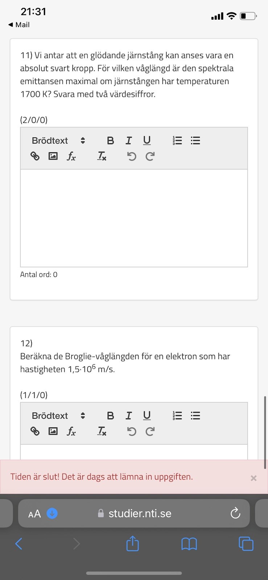The image size is (268, 580).
Task: Reload the studier.nti.se page
Action: (x=235, y=513)
